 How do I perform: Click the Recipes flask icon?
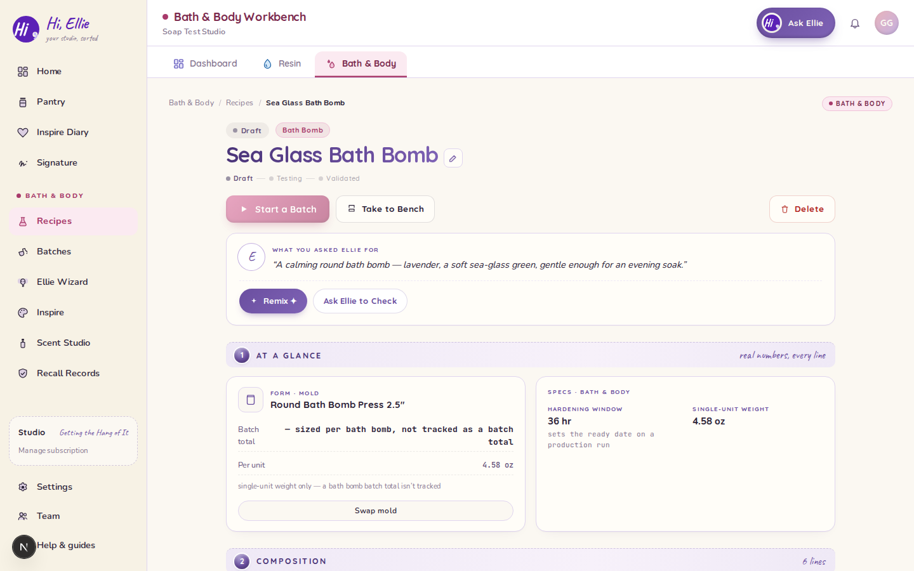23,221
